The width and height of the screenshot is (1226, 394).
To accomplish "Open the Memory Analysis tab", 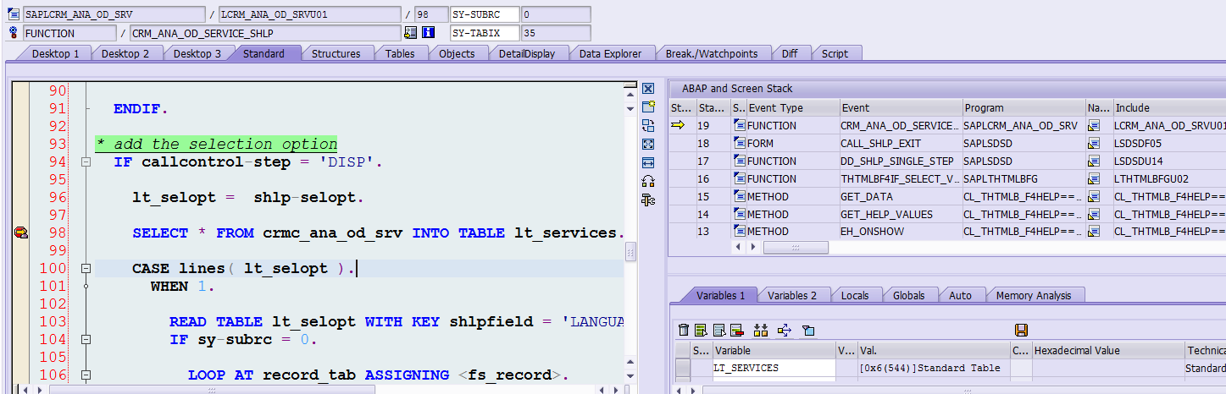I will point(1034,295).
